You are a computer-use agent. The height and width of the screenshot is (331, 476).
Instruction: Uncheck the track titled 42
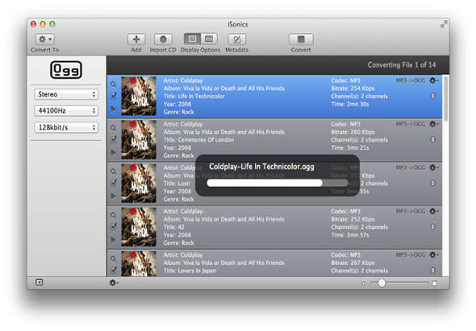pyautogui.click(x=114, y=226)
